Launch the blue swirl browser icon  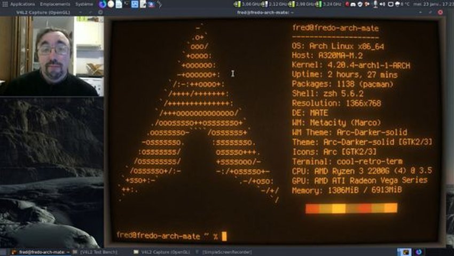click(102, 4)
